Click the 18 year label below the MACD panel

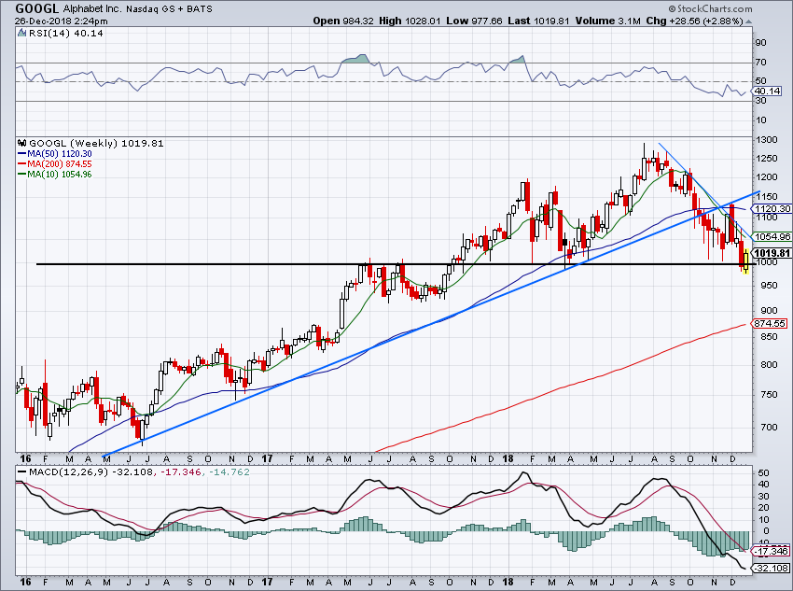tap(508, 582)
